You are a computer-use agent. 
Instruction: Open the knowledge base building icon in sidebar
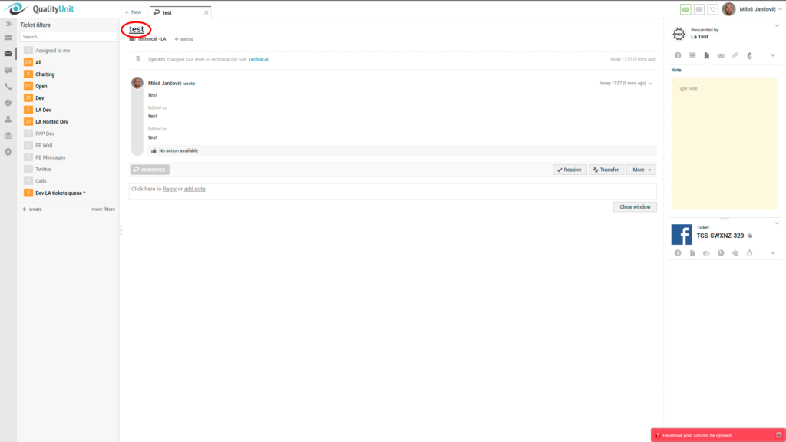click(x=8, y=135)
